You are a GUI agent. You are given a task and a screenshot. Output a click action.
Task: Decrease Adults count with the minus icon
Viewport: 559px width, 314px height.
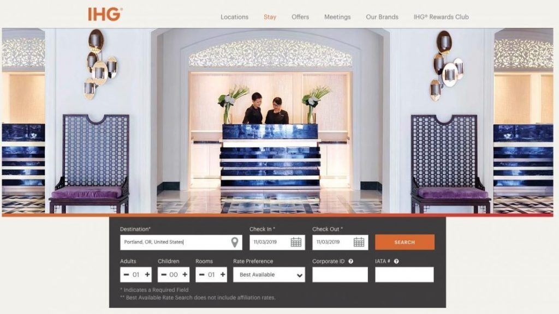pyautogui.click(x=125, y=274)
